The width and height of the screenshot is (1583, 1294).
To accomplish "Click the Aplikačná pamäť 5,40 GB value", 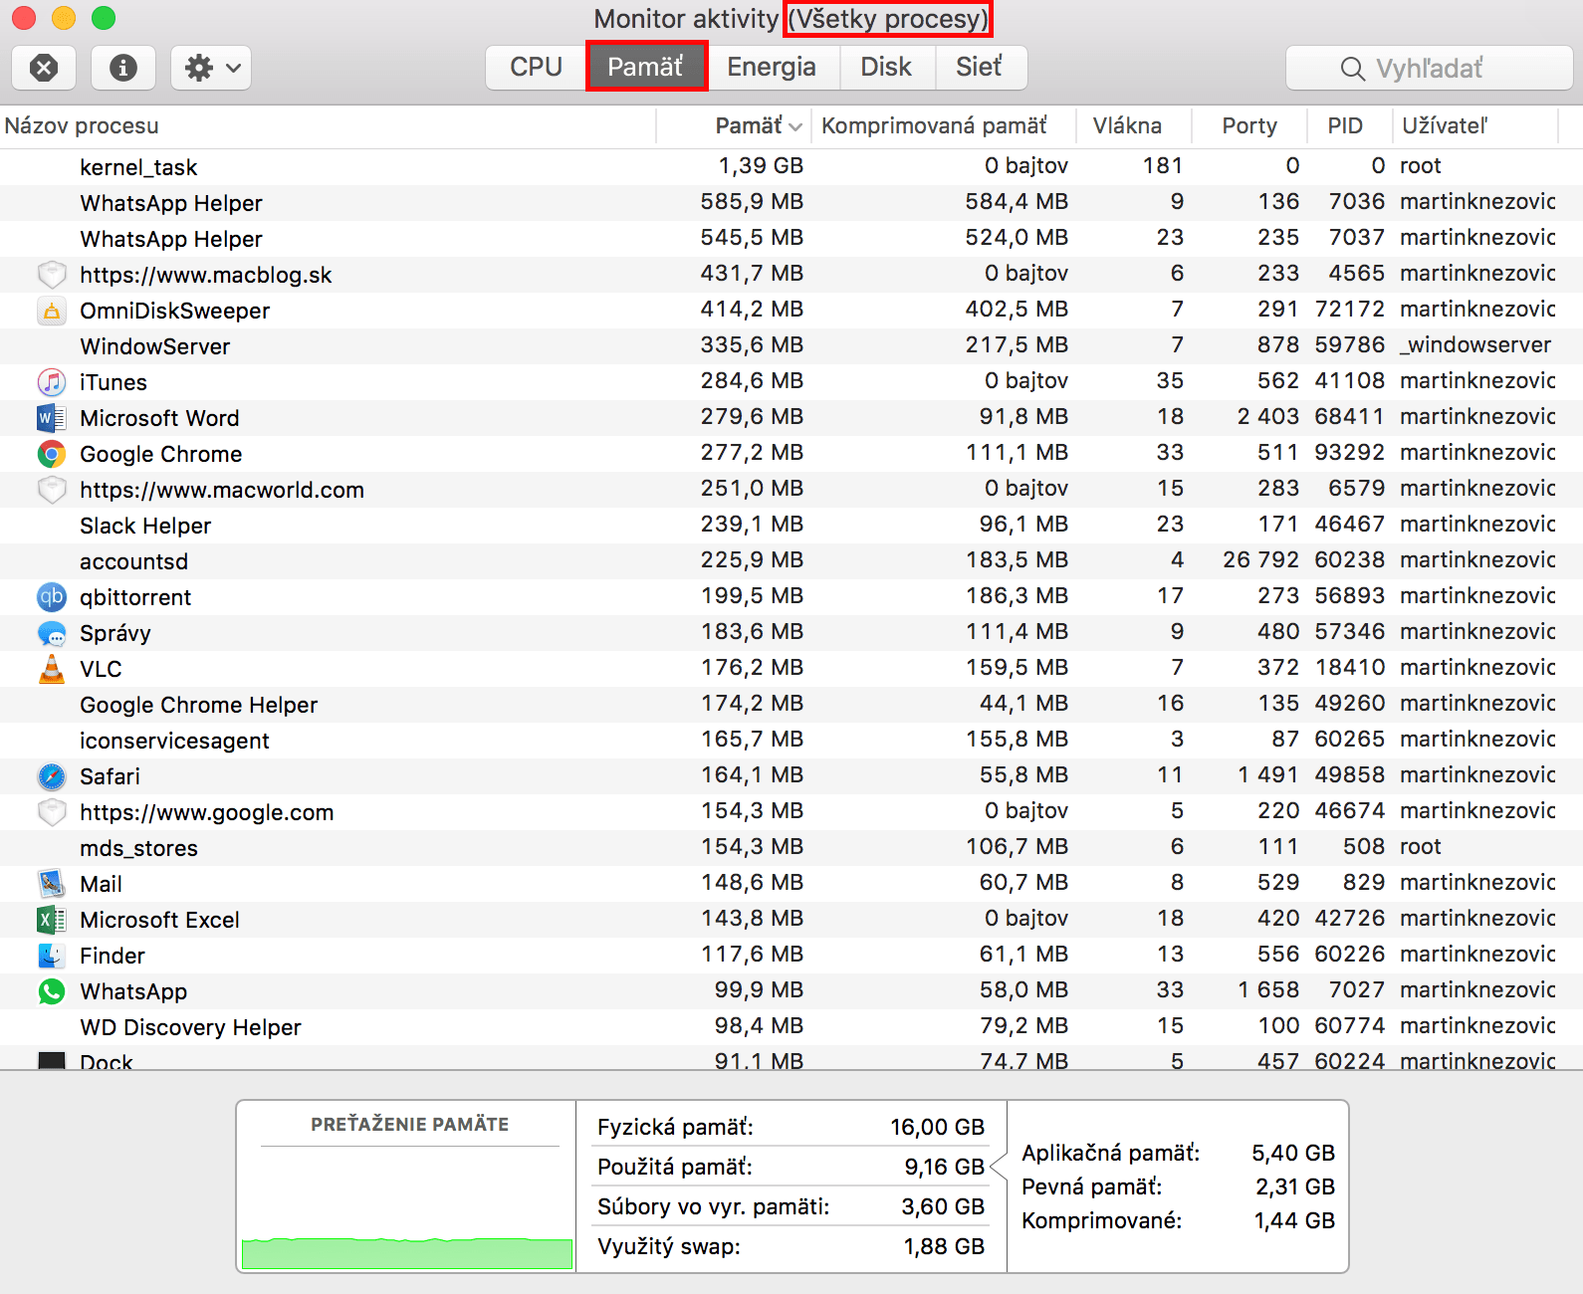I will 1293,1153.
